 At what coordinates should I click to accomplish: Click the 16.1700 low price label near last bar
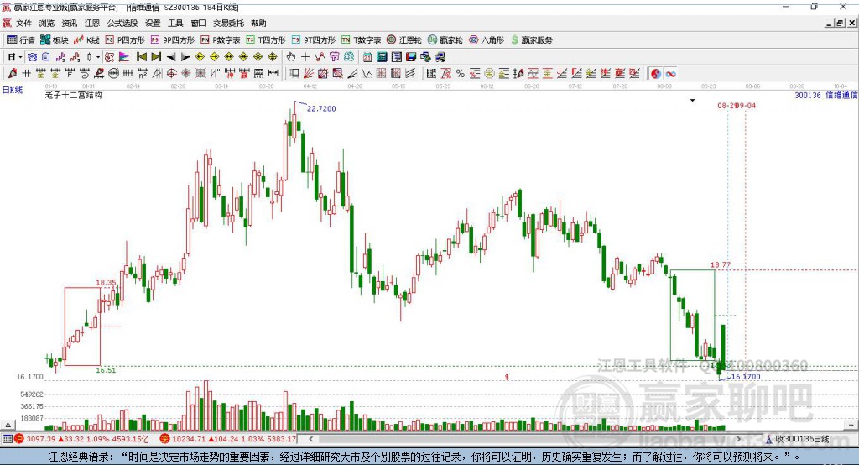pyautogui.click(x=746, y=377)
